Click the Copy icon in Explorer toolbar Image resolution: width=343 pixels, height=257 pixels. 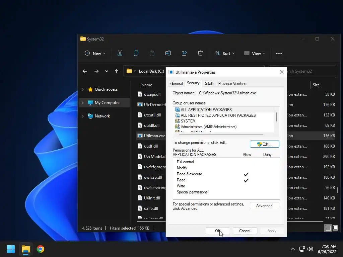[x=136, y=53]
